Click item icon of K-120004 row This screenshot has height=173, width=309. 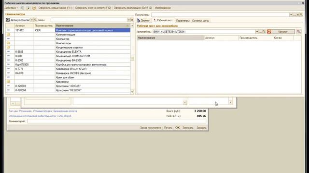click(x=8, y=90)
